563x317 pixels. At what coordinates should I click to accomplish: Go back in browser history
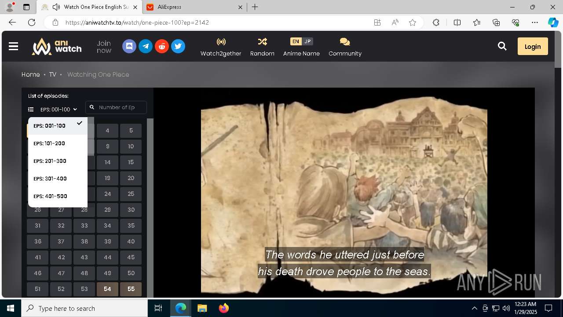click(12, 22)
